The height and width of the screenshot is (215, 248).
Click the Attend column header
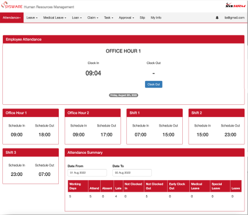click(x=94, y=186)
